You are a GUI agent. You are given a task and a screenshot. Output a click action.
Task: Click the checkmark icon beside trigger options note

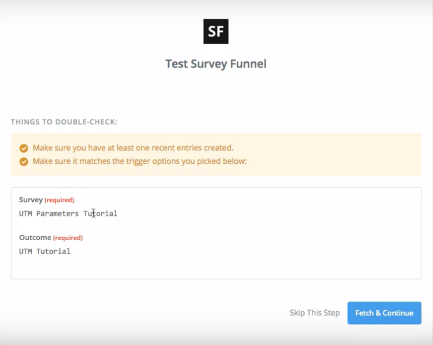pos(24,162)
